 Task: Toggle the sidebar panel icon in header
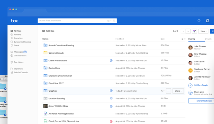[x=208, y=21]
